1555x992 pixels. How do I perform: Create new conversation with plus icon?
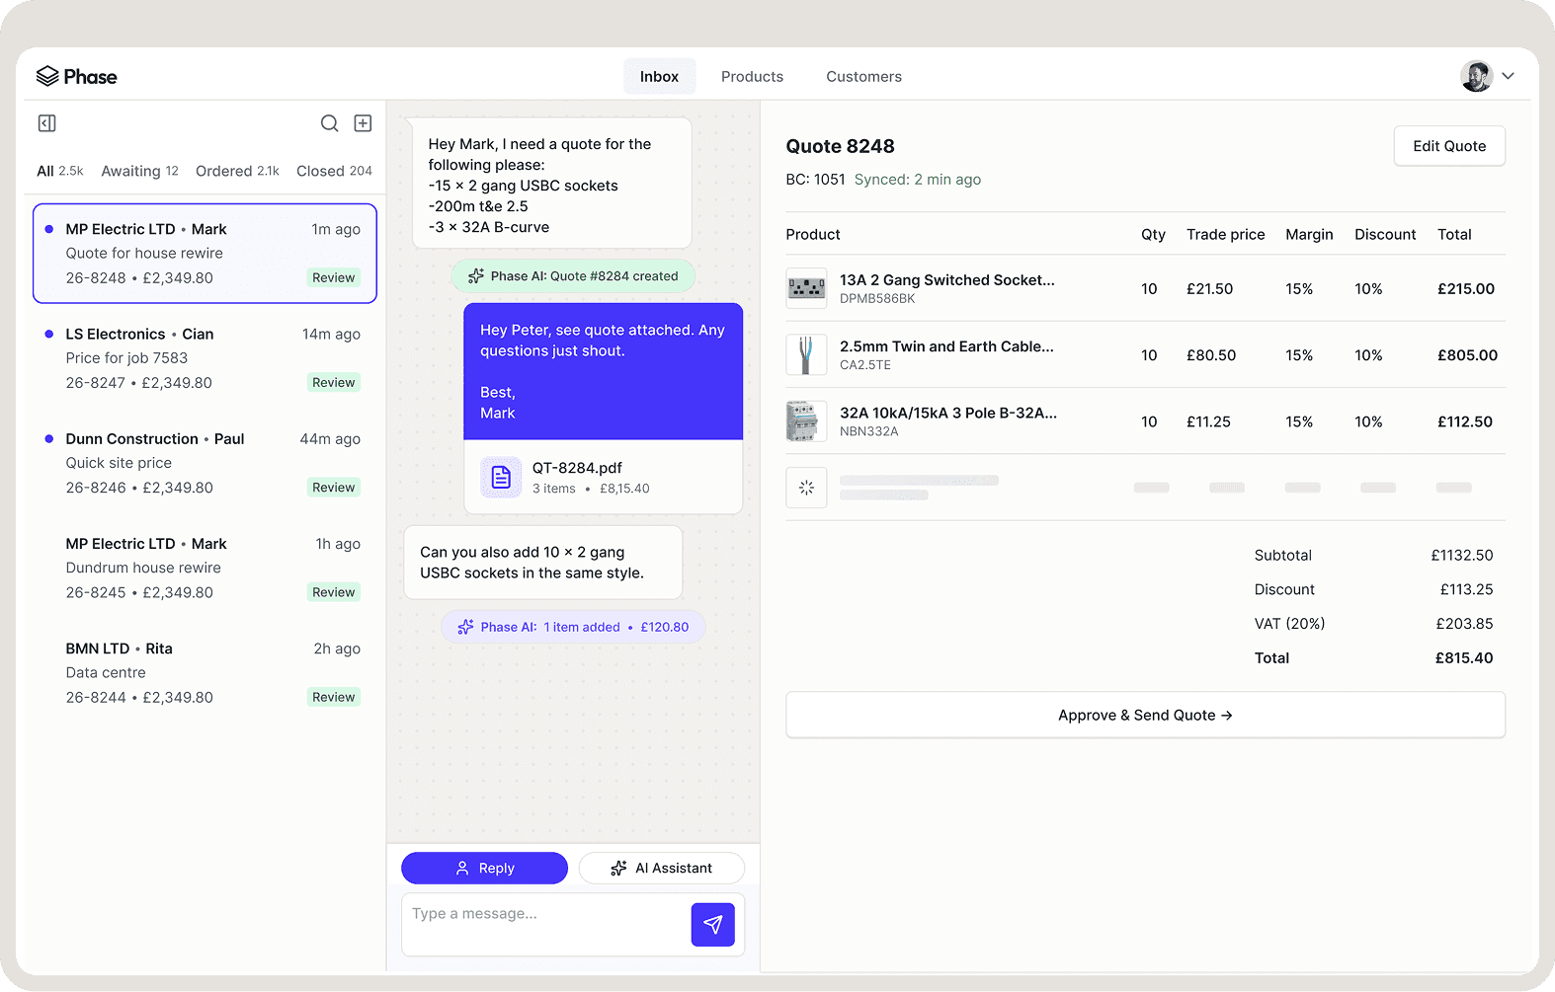[x=363, y=123]
